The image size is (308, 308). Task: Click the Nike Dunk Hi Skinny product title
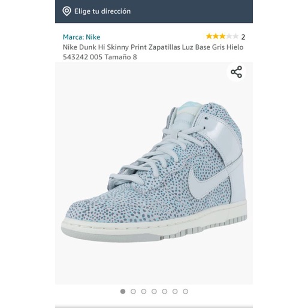[153, 52]
